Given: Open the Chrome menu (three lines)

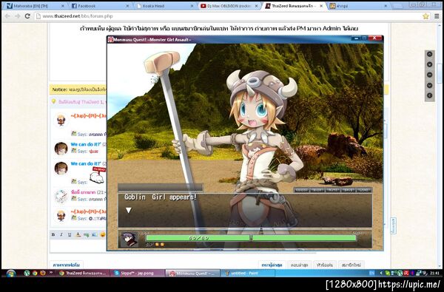Looking at the screenshot, I should coord(437,16).
